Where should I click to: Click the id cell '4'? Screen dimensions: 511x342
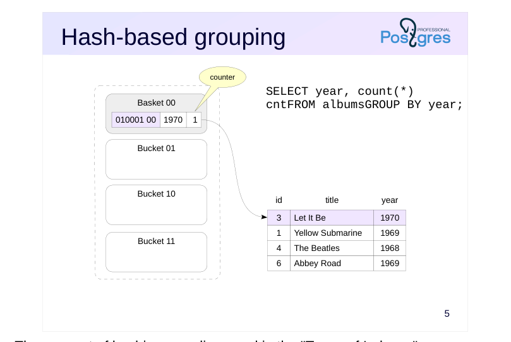[x=279, y=248]
